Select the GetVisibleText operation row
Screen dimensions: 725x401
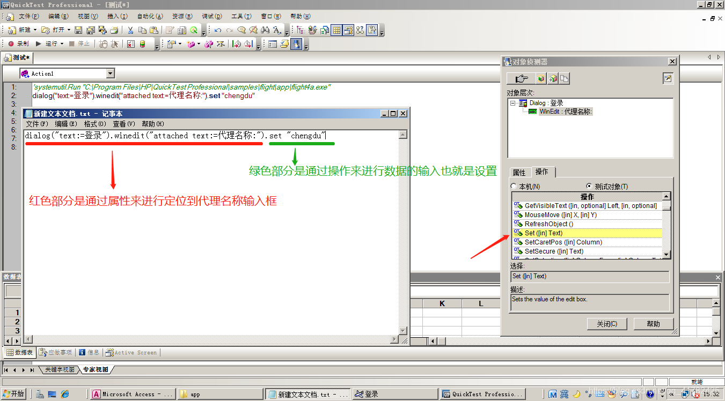[x=587, y=206]
